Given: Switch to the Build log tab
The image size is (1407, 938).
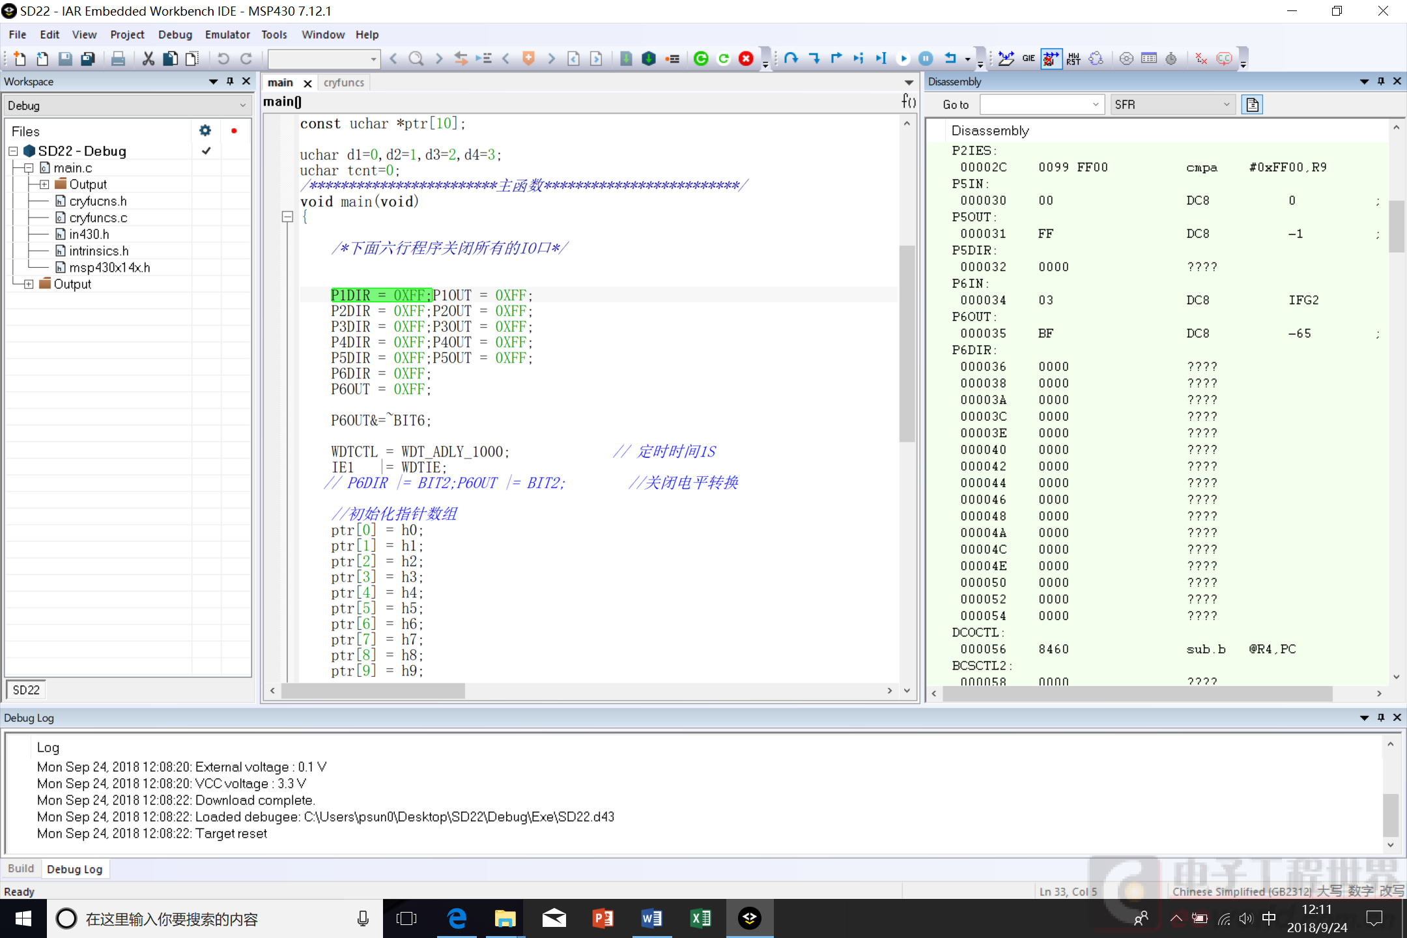Looking at the screenshot, I should point(21,868).
